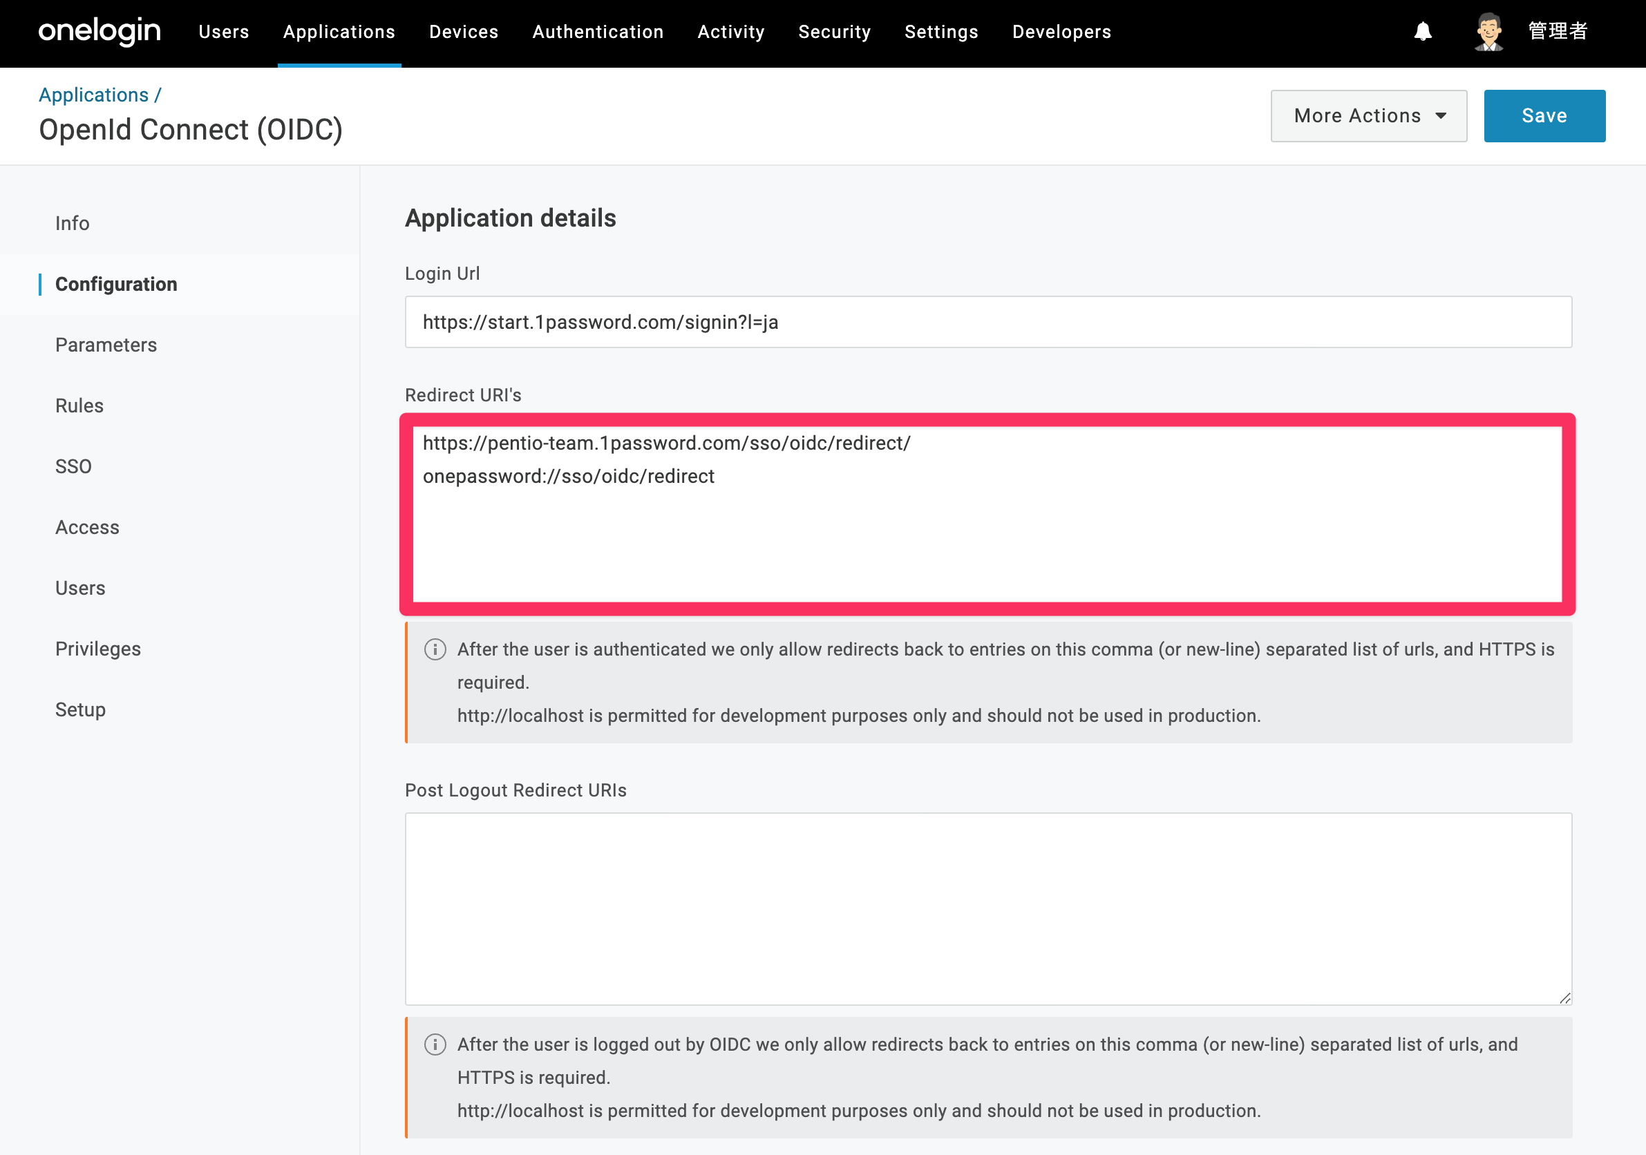1646x1155 pixels.
Task: Open the SSO sidebar tab
Action: pyautogui.click(x=179, y=466)
